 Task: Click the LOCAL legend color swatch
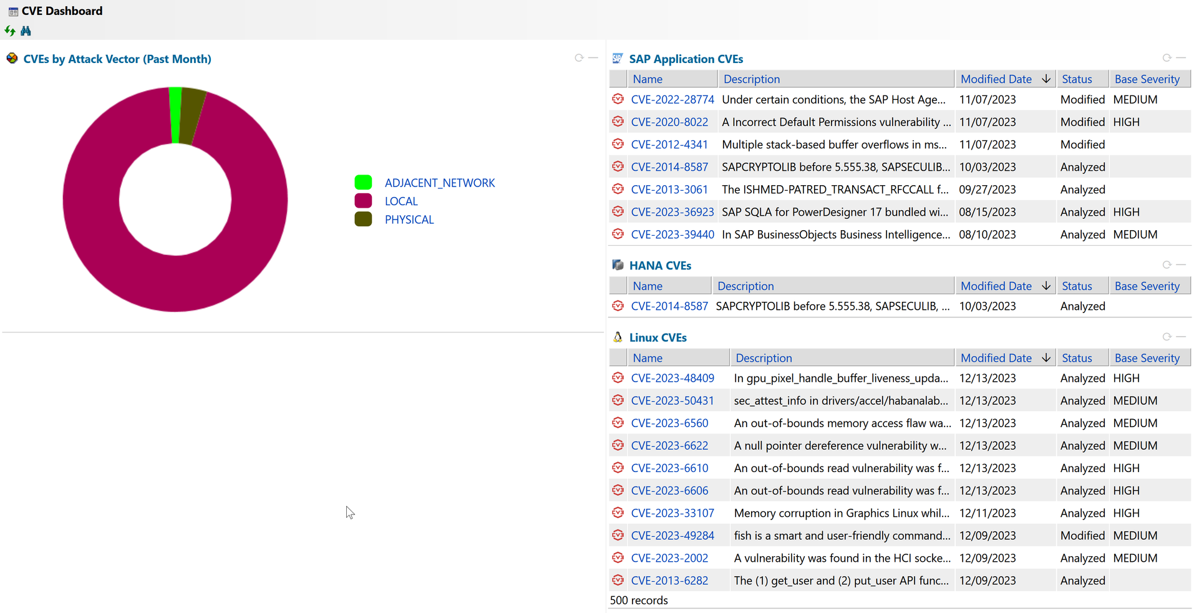coord(363,201)
